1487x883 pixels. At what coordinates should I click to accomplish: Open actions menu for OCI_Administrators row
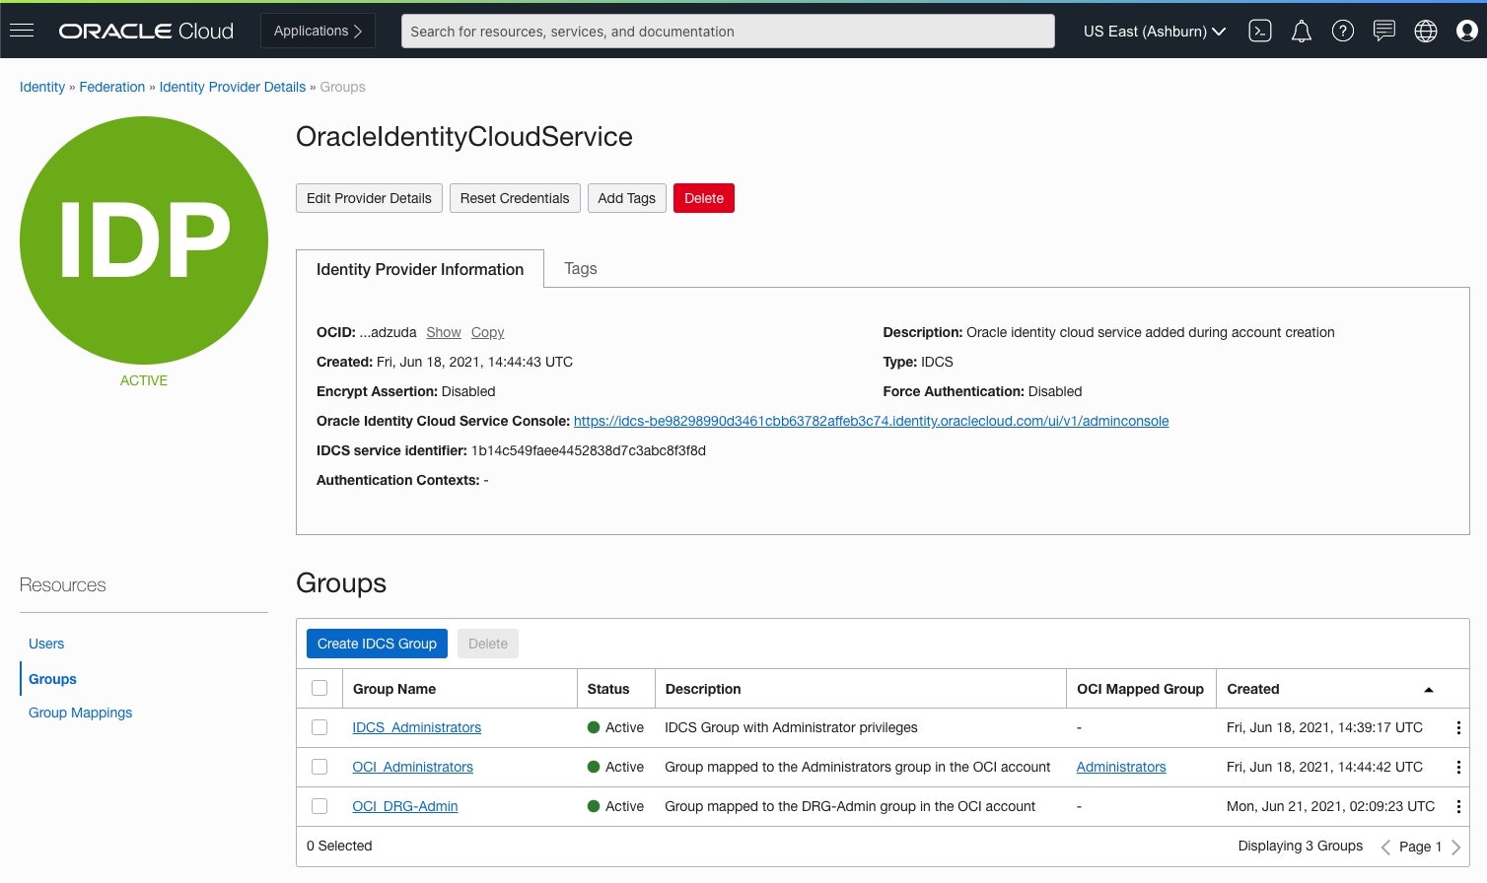click(x=1458, y=767)
